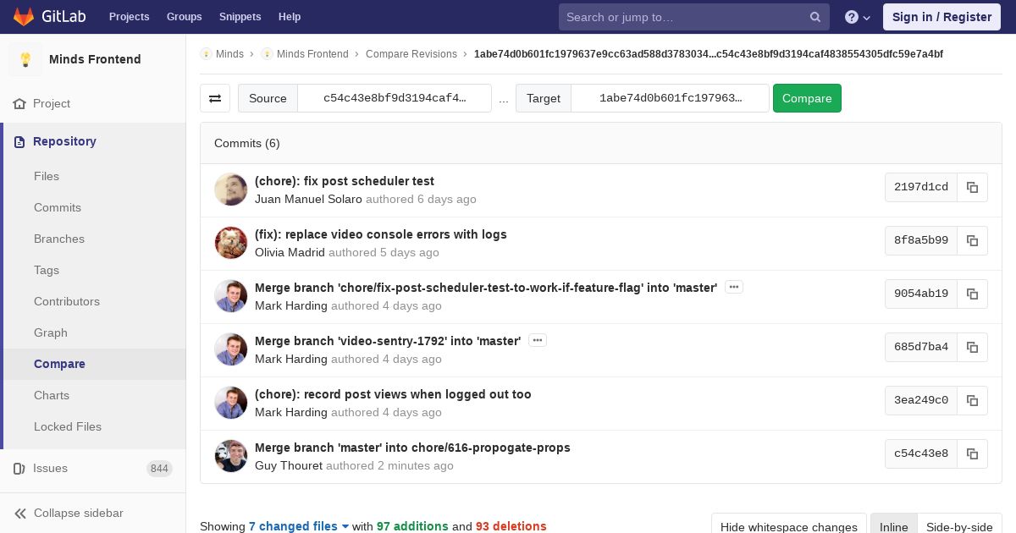Click Sign in / Register
This screenshot has height=533, width=1016.
pos(941,17)
